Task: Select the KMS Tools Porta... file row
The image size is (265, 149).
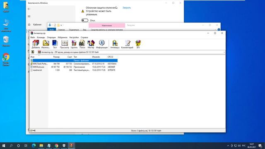Action: (74, 64)
